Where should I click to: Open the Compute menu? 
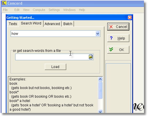[39, 10]
